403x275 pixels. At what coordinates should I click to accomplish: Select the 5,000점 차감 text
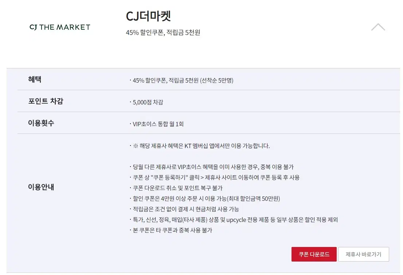point(148,102)
